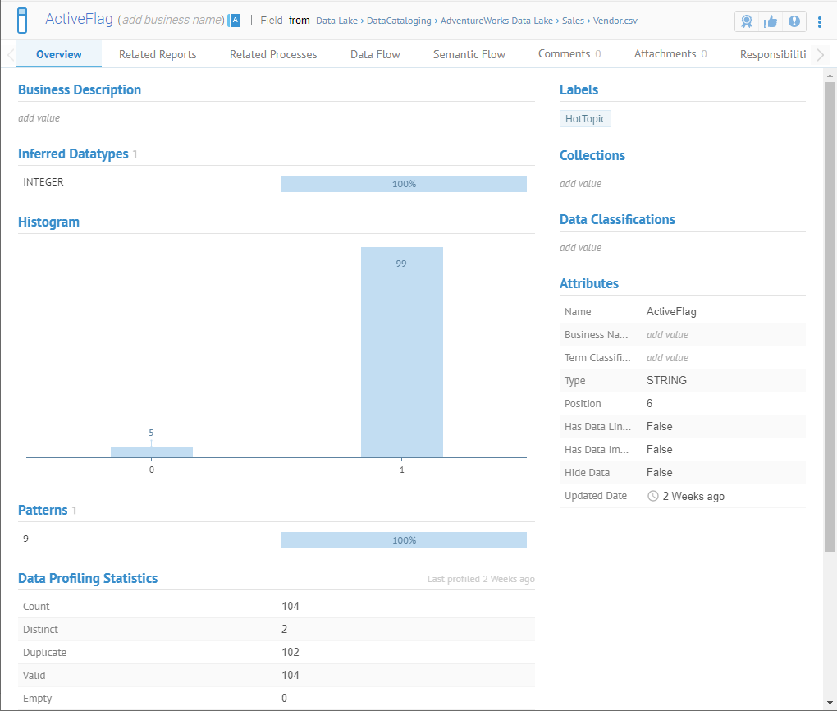Click the clock icon beside Updated Date
The image size is (837, 711).
[653, 496]
